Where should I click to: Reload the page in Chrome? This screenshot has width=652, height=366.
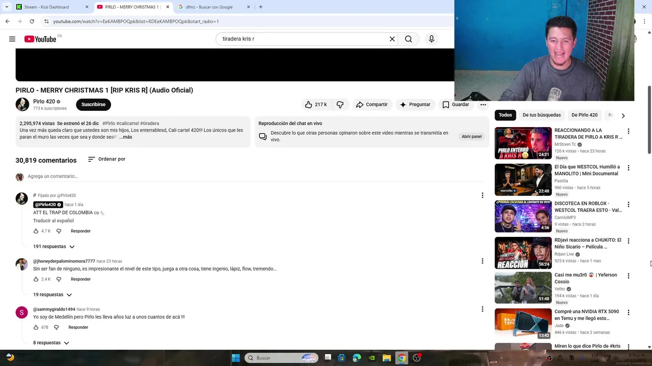[x=32, y=21]
